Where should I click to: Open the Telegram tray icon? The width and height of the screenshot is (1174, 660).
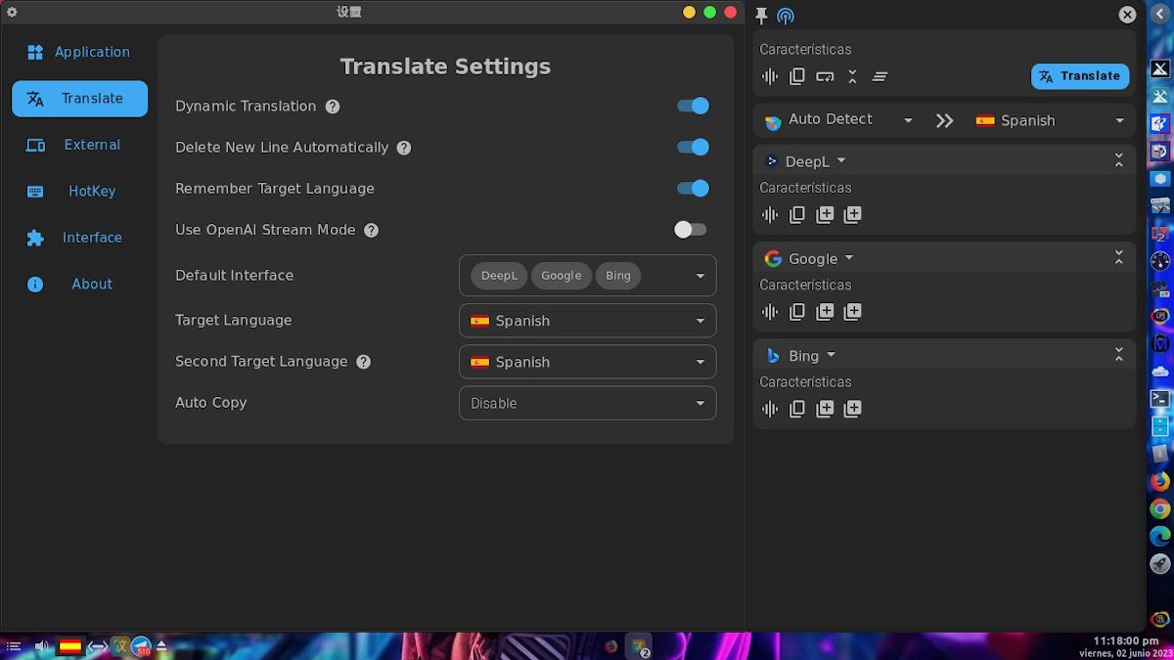pos(141,646)
